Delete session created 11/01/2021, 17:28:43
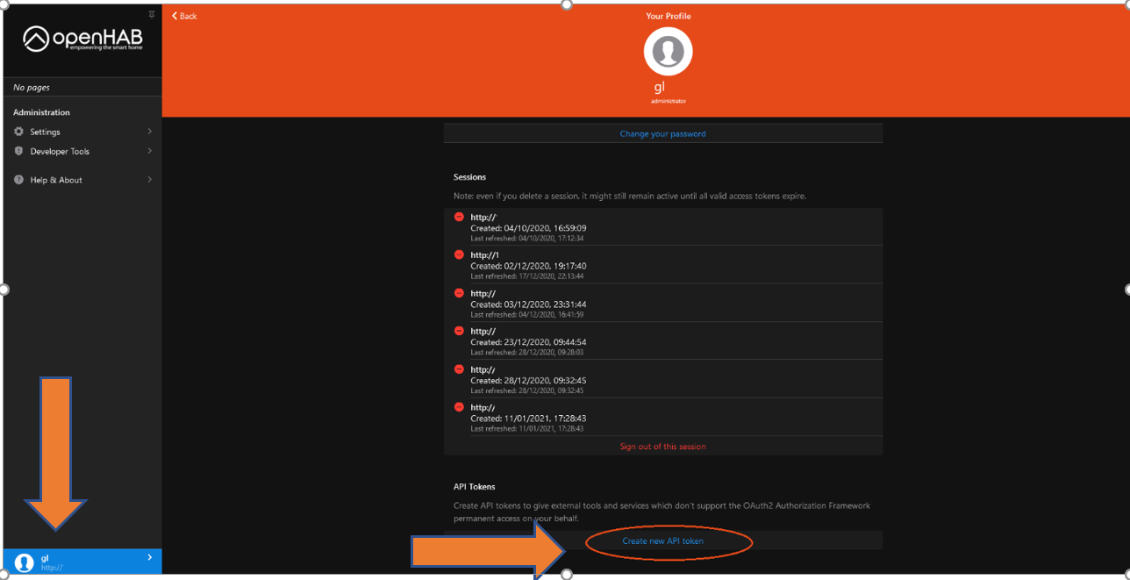 (x=459, y=407)
